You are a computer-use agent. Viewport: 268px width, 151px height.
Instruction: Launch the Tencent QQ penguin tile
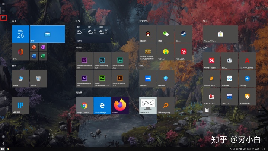pos(148,34)
